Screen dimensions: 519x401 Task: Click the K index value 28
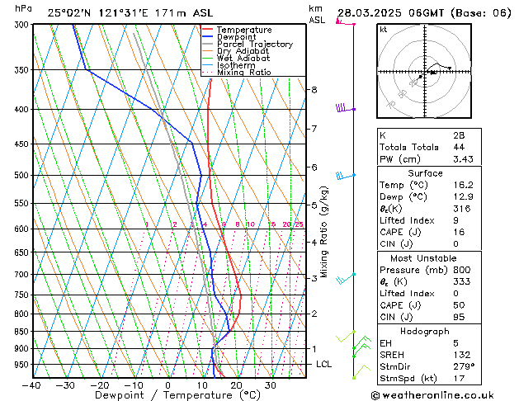(459, 135)
